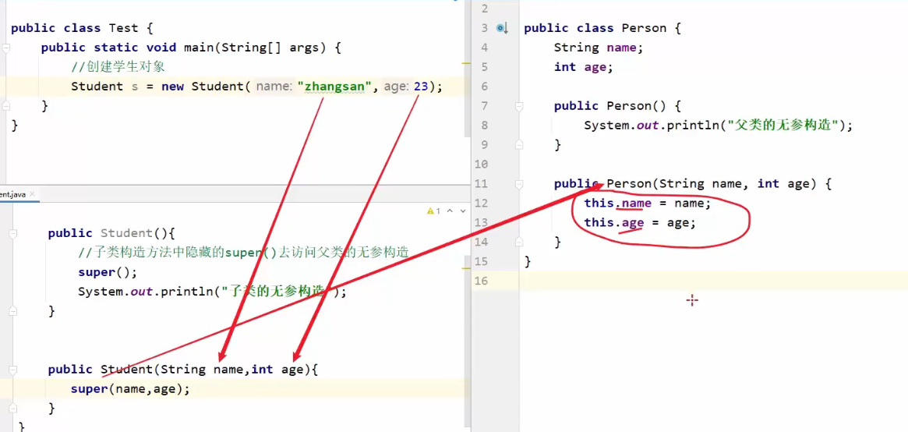Click the subclass gutter icon beside Person class
The height and width of the screenshot is (432, 908).
click(x=503, y=28)
